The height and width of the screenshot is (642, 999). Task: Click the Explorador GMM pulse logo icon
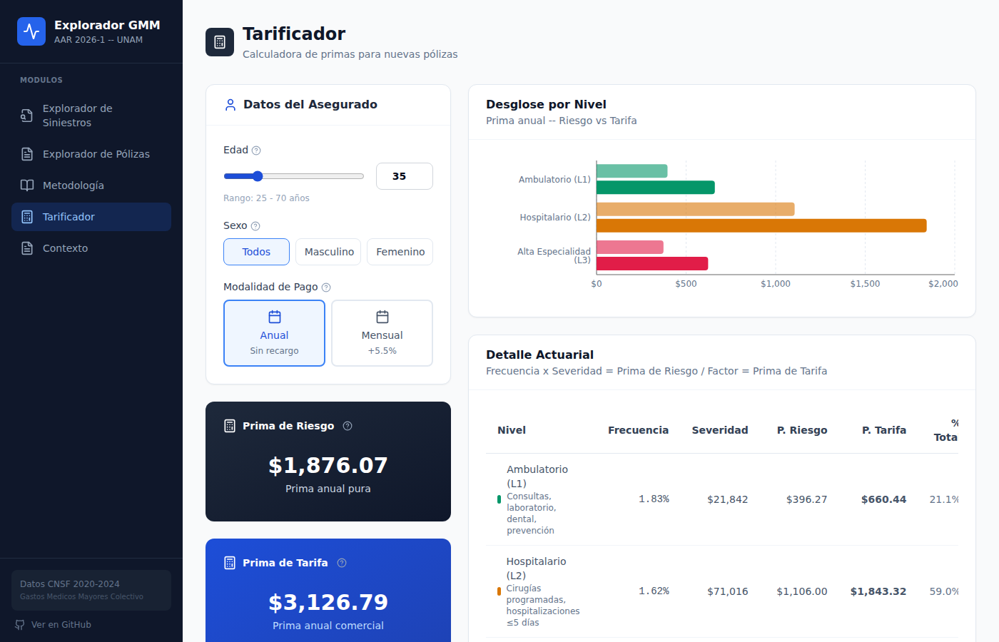[x=31, y=31]
